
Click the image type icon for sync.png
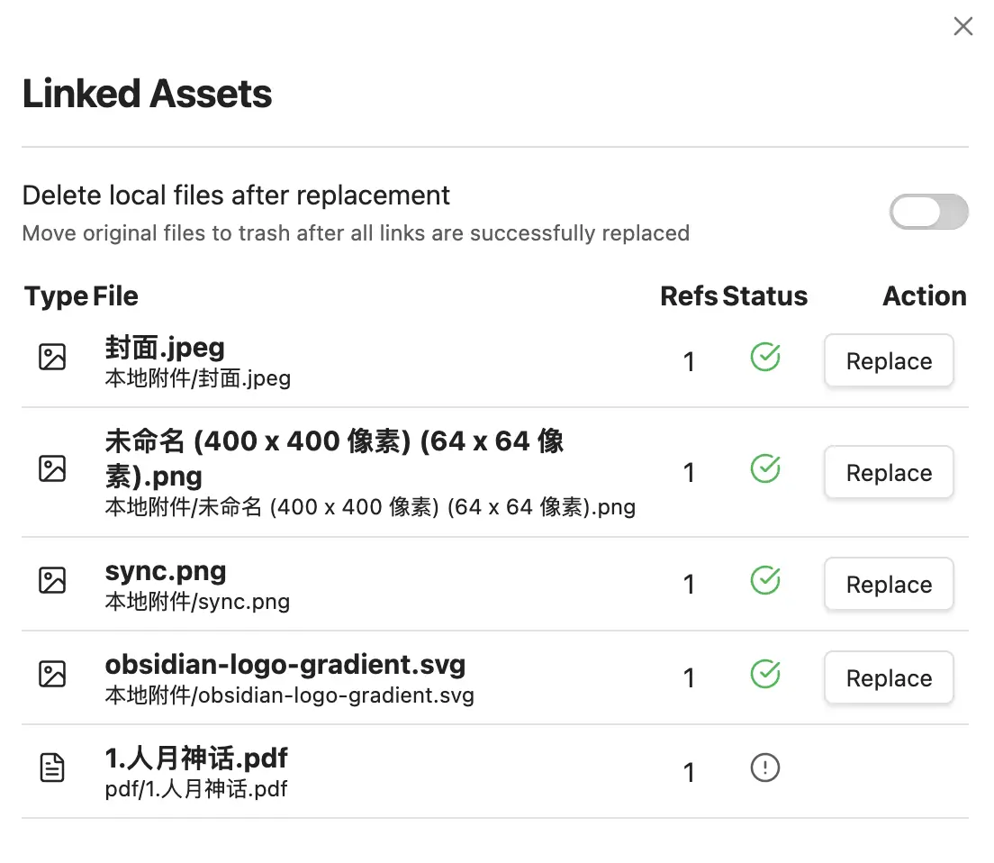pos(52,580)
